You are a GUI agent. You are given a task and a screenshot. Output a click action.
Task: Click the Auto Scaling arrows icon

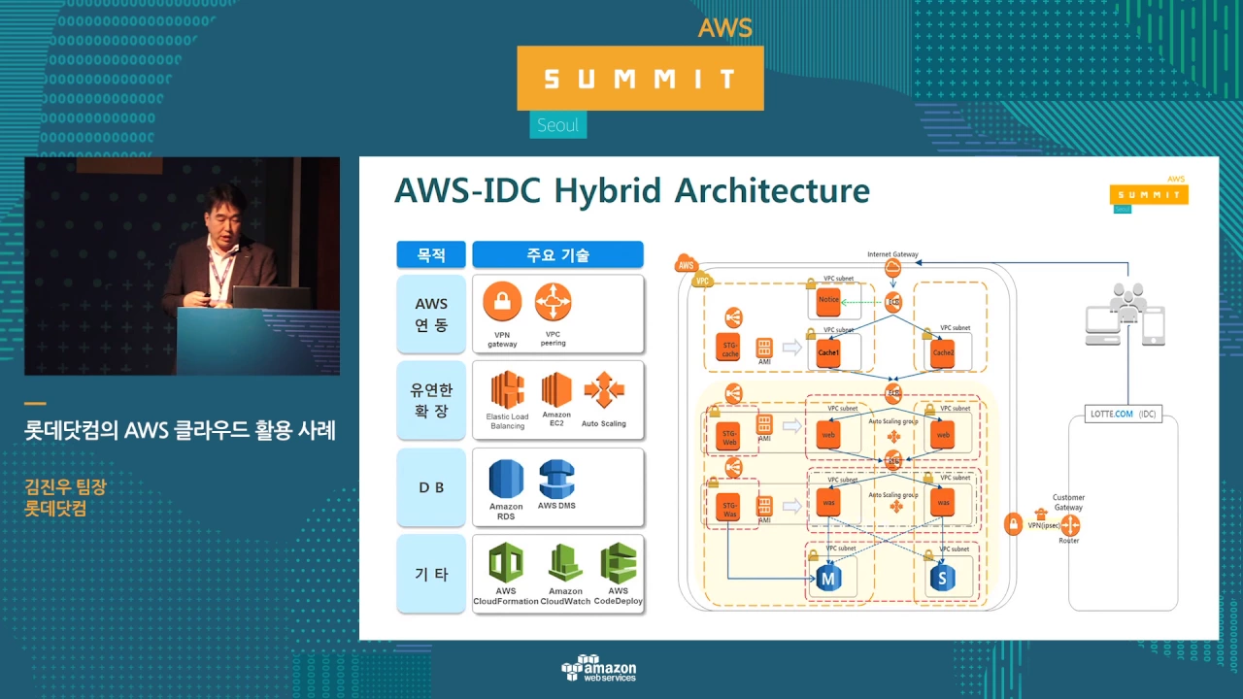(x=603, y=389)
